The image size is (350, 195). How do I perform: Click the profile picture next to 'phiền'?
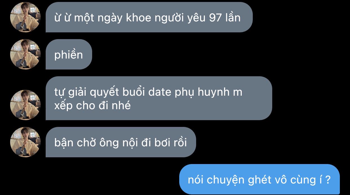click(x=25, y=54)
